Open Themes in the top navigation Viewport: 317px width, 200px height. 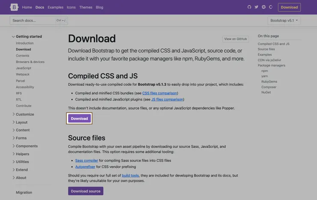86,7
